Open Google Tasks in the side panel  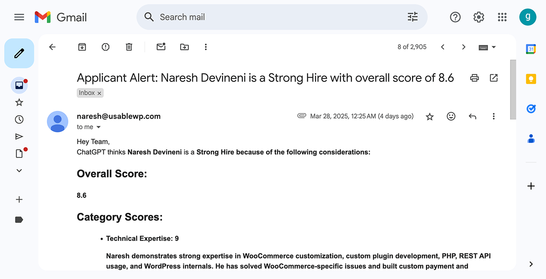coord(531,108)
